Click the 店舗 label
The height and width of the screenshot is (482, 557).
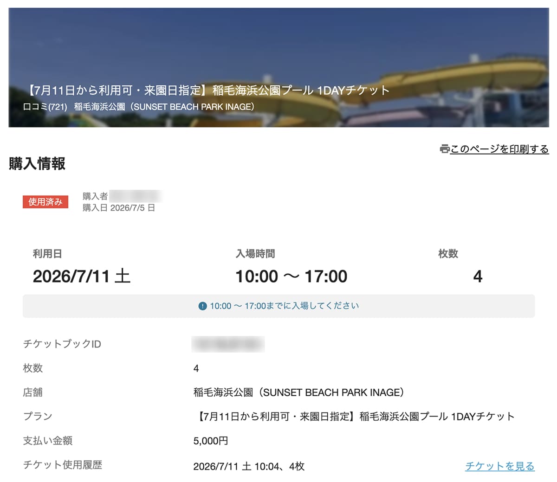click(x=33, y=392)
